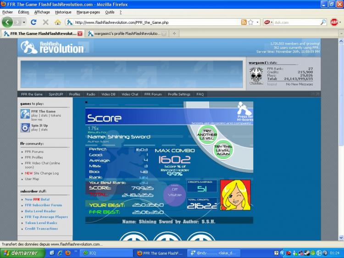Open the FFR Subscriber Forum link
The height and width of the screenshot is (258, 344).
tap(44, 205)
